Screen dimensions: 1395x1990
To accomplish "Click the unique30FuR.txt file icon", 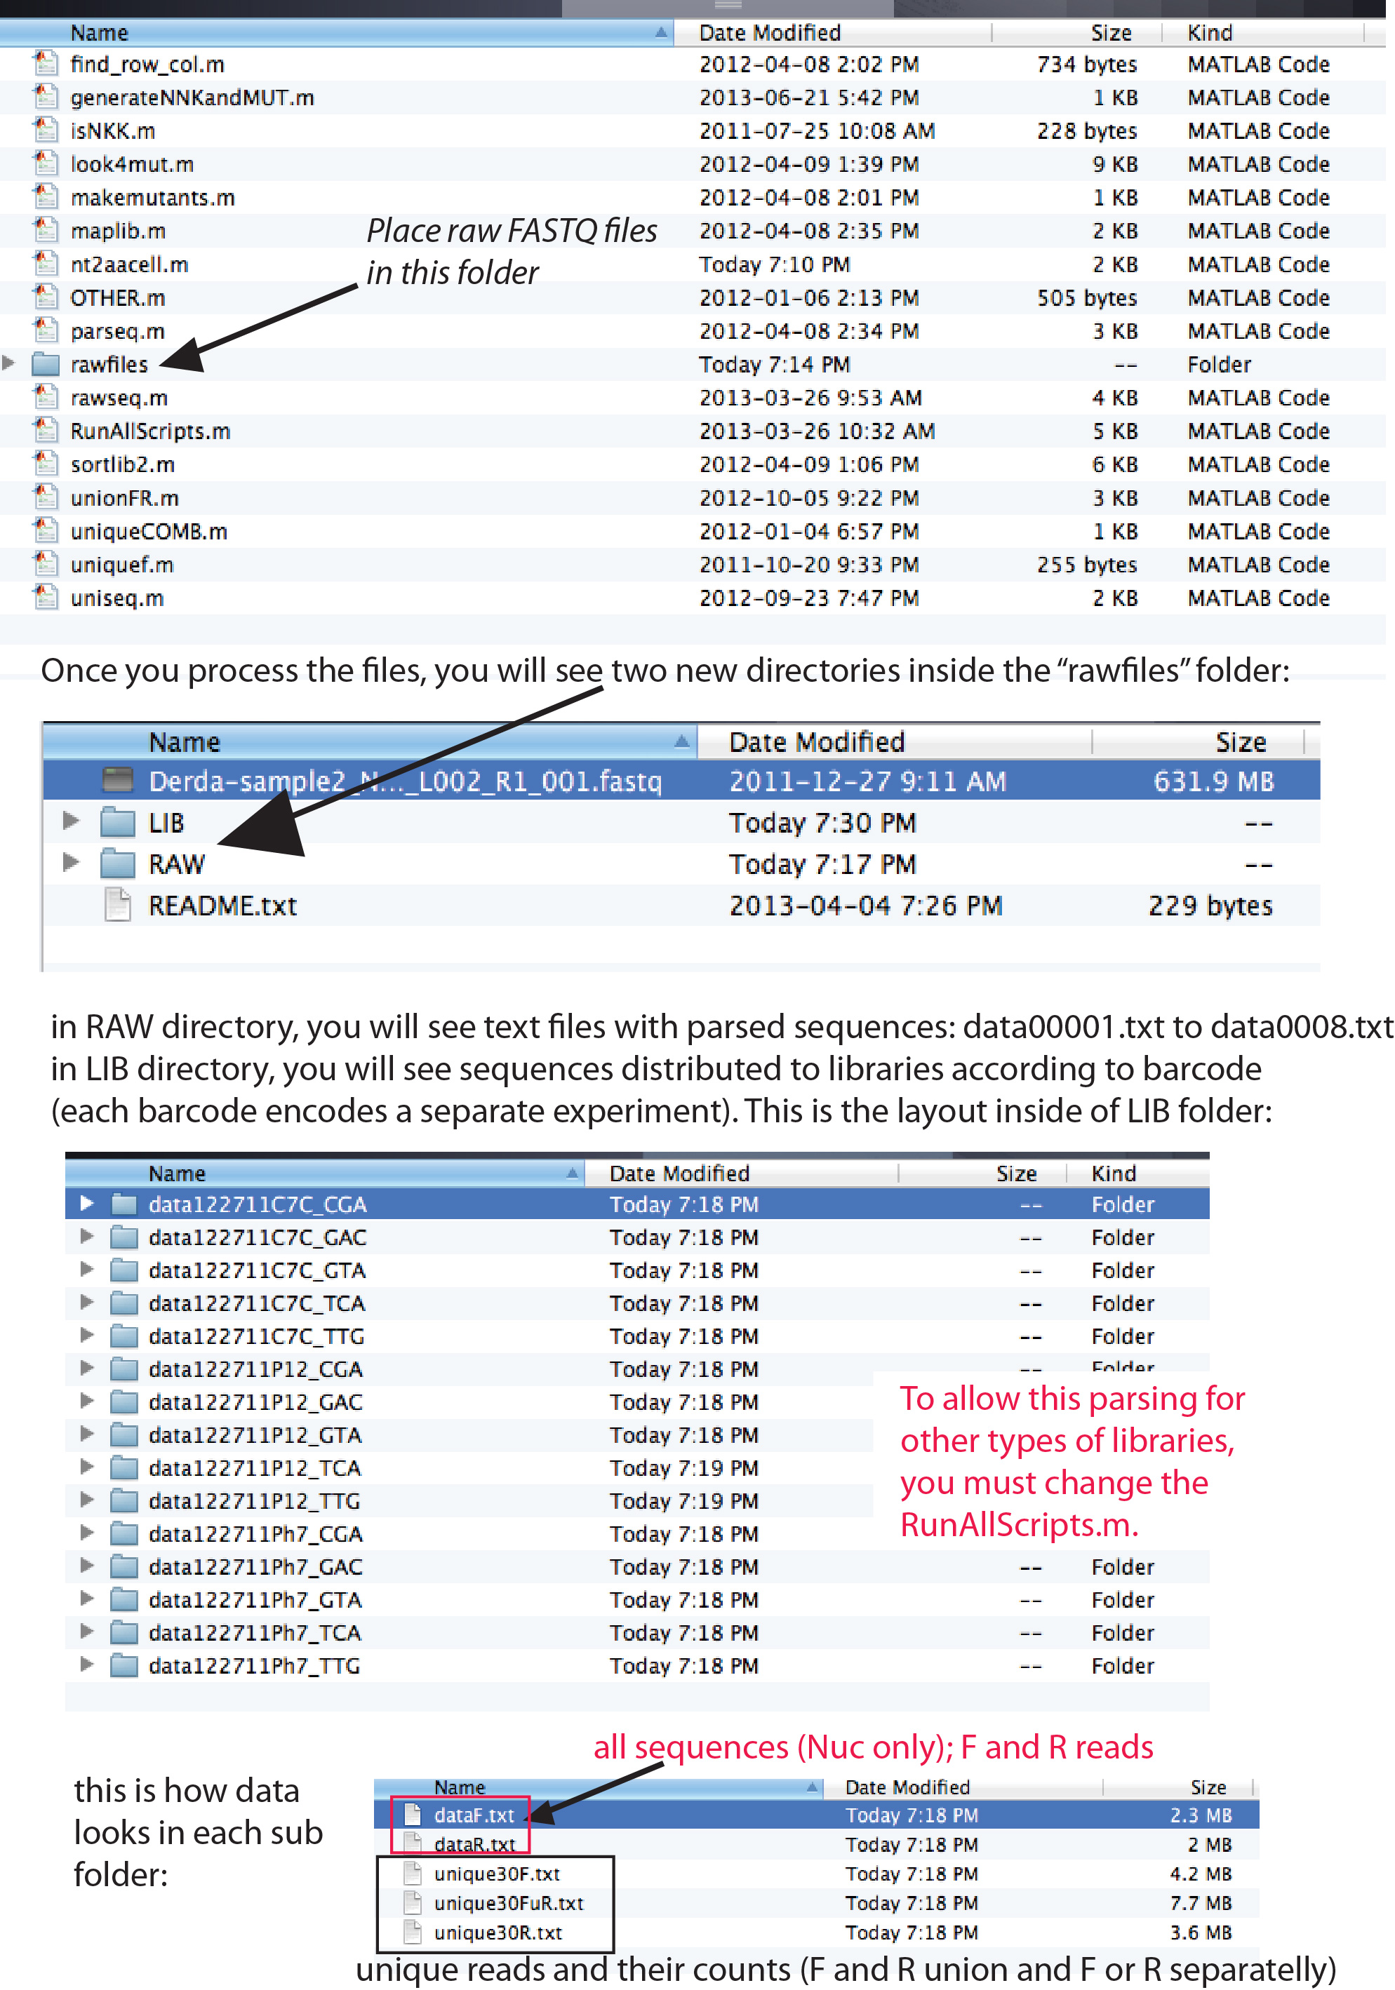I will point(413,1902).
